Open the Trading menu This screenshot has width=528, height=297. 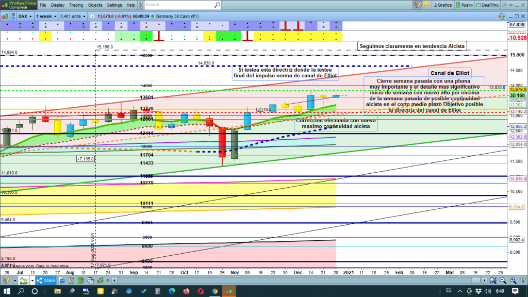[76, 5]
